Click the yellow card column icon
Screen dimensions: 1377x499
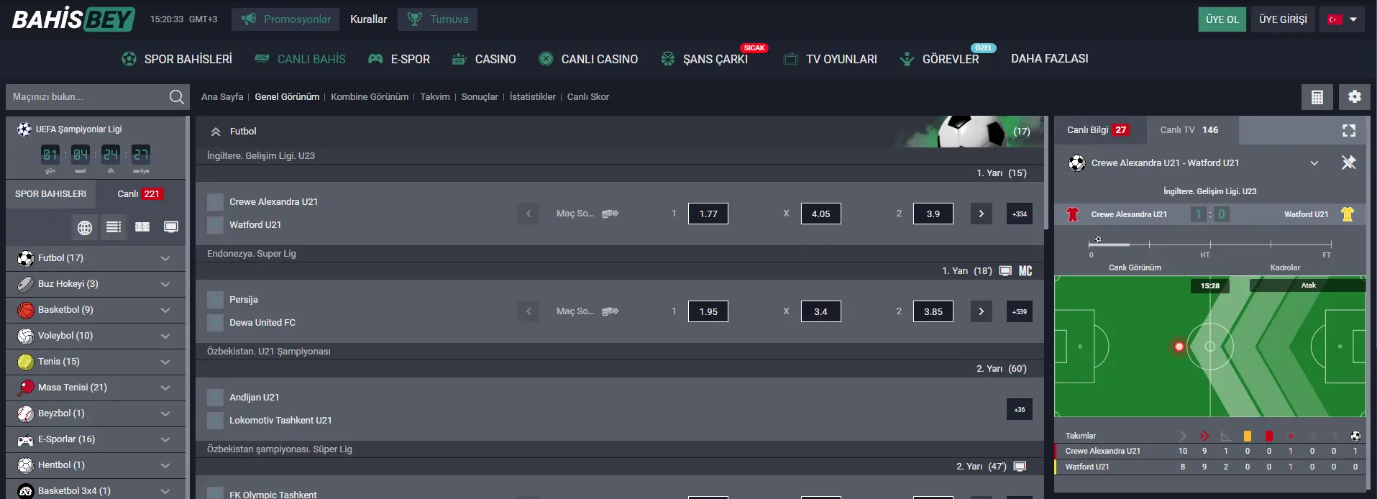point(1248,436)
